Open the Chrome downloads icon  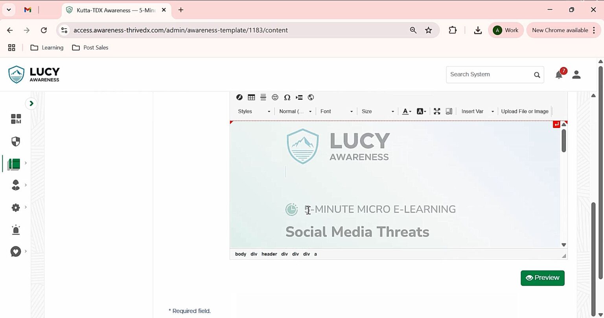[478, 30]
